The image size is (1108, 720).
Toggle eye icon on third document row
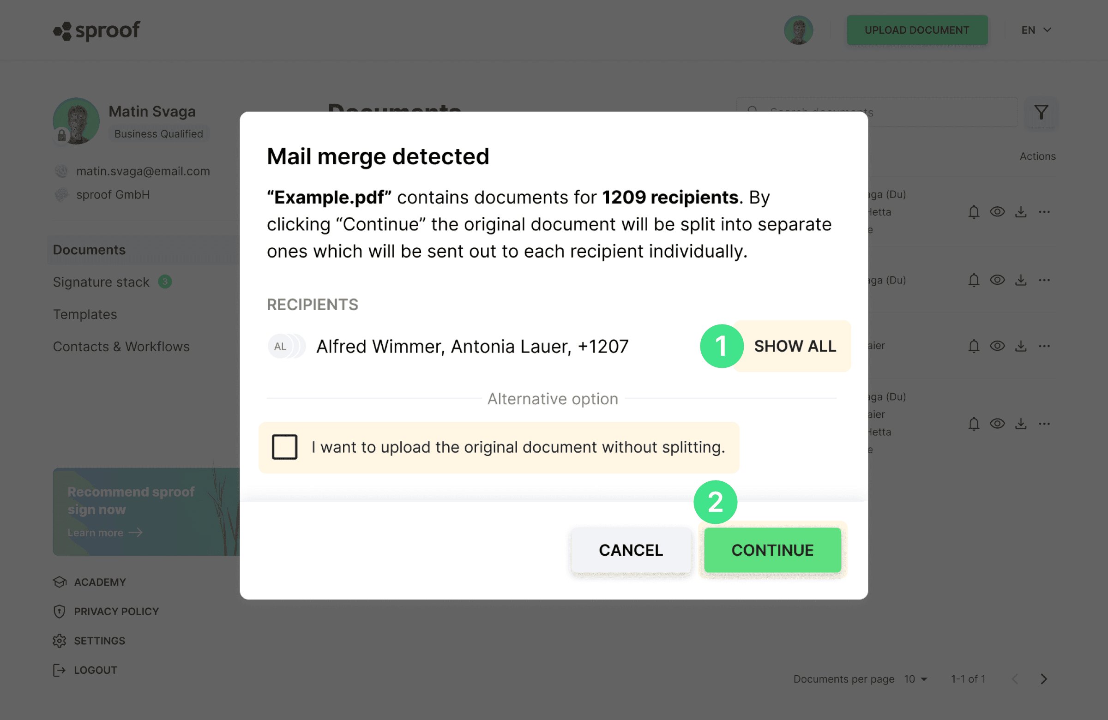coord(997,346)
